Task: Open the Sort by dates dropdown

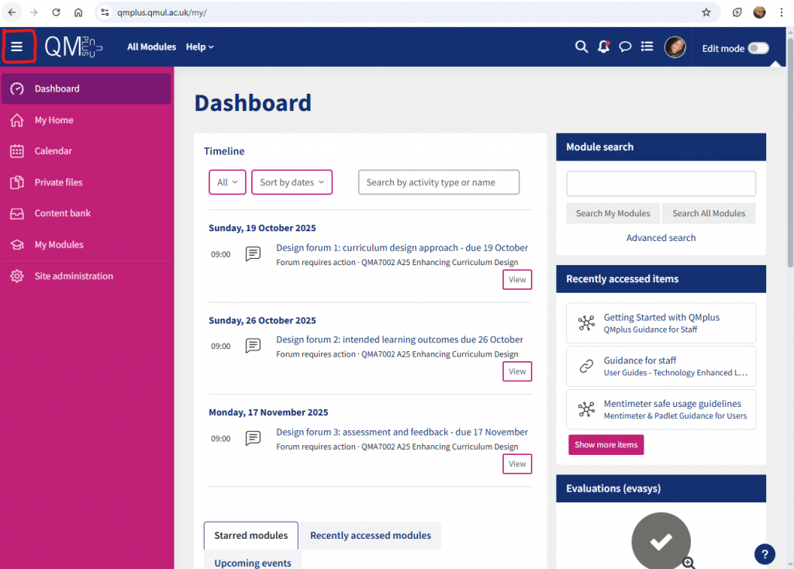Action: click(292, 182)
